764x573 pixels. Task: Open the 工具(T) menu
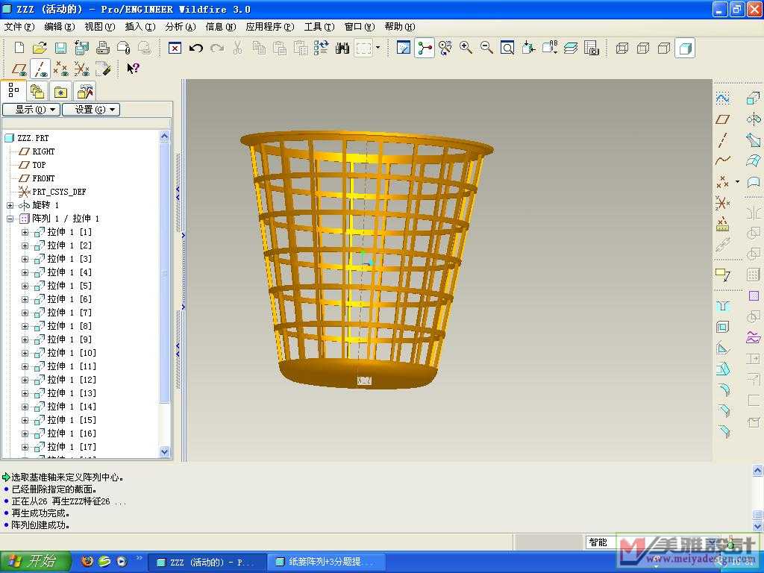click(x=319, y=27)
